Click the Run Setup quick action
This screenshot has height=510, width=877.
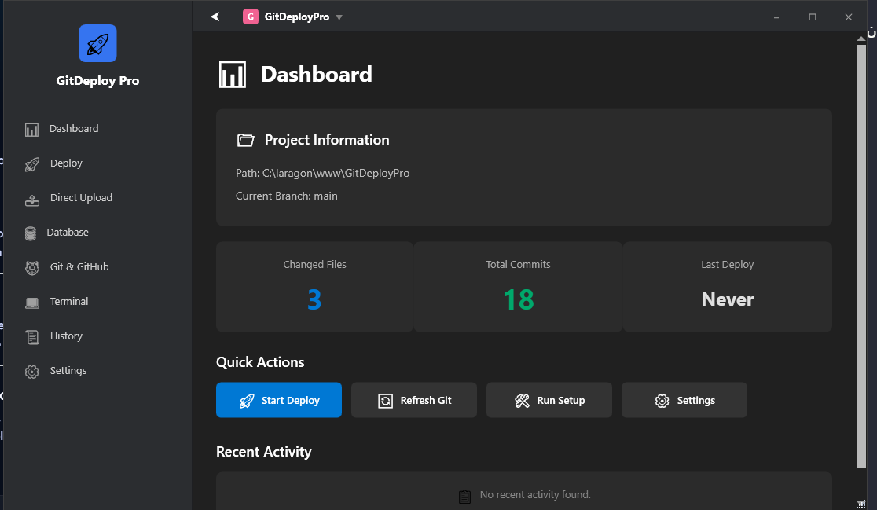click(x=549, y=400)
